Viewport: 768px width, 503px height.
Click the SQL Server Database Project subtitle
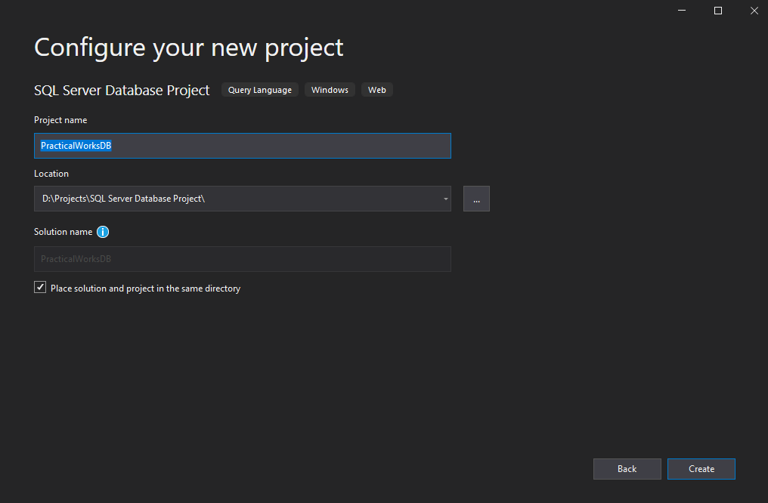click(x=122, y=90)
